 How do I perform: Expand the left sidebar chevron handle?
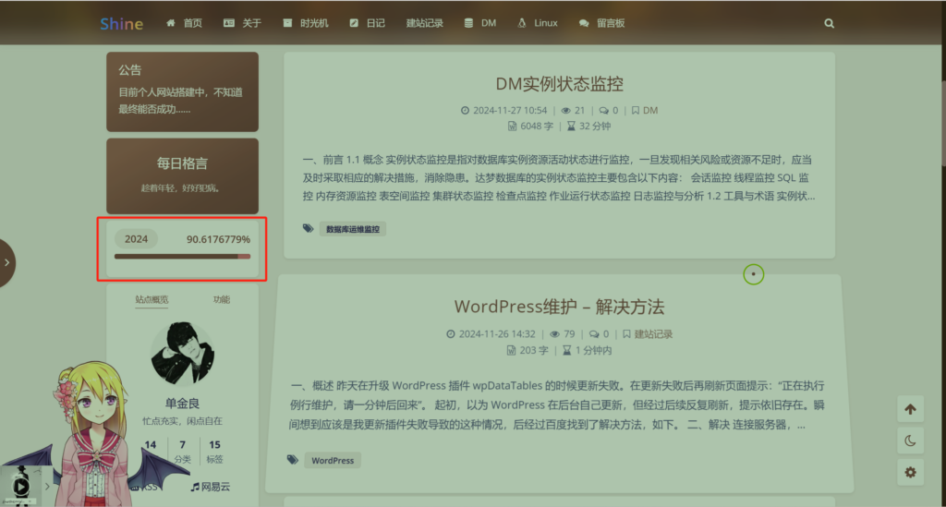[x=7, y=262]
